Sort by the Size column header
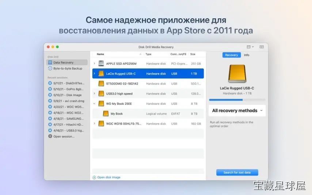 [x=193, y=54]
